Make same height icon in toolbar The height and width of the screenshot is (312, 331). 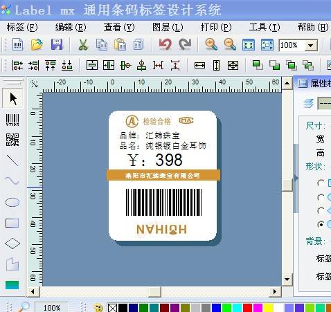(x=216, y=66)
